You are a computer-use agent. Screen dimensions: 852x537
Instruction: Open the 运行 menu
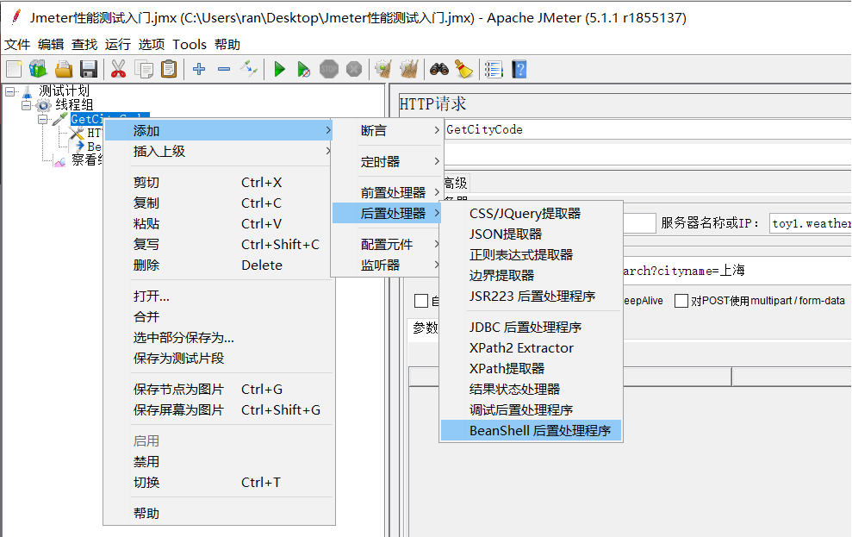coord(118,45)
